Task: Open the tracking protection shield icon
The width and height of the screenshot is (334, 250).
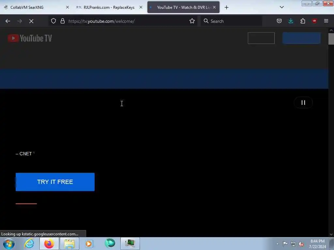Action: click(53, 21)
